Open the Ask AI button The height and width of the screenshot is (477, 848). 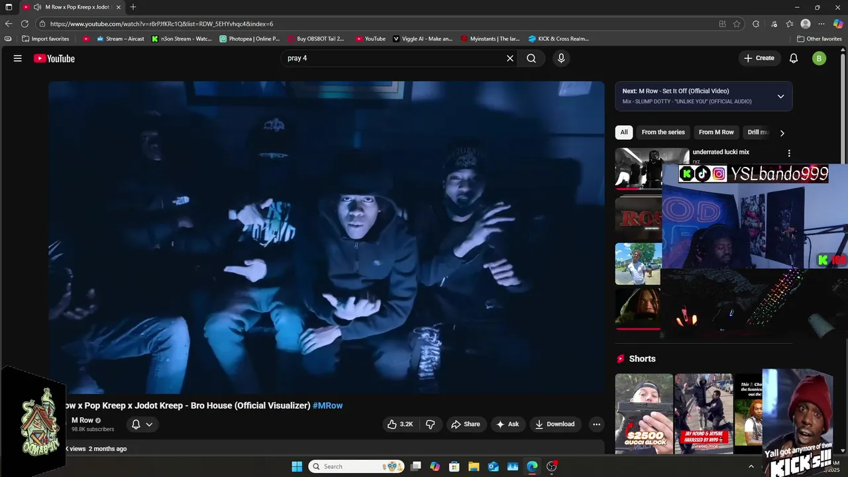click(507, 424)
